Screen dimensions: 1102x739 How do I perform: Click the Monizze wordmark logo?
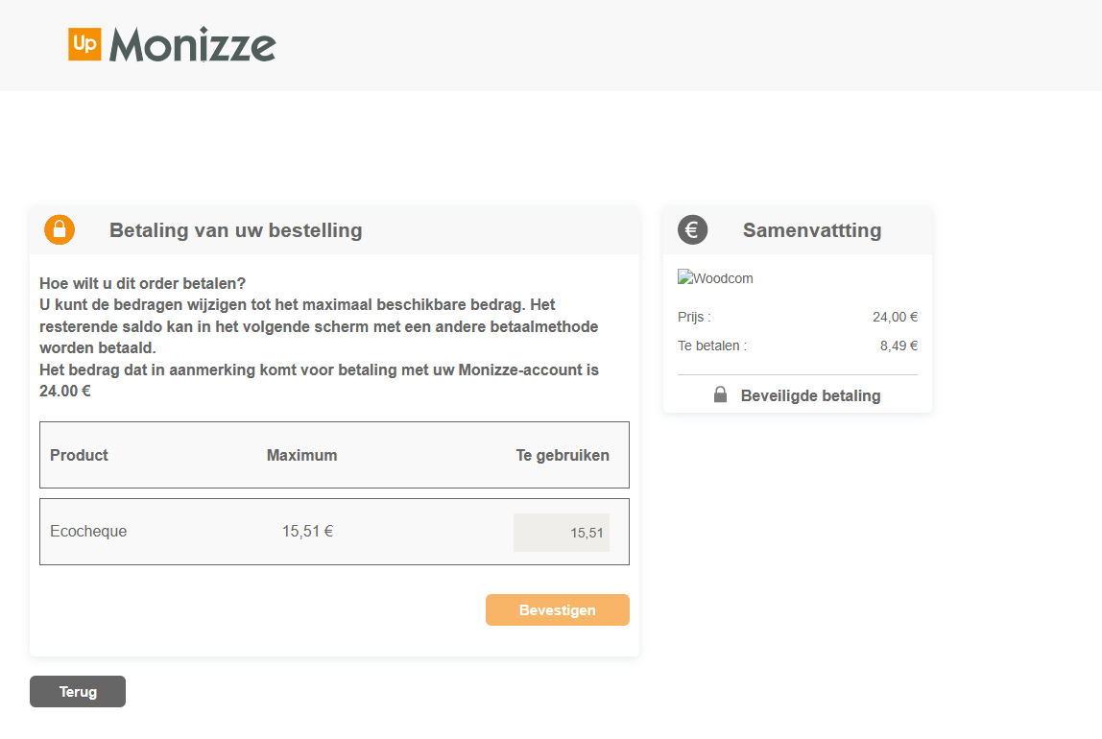coord(193,45)
